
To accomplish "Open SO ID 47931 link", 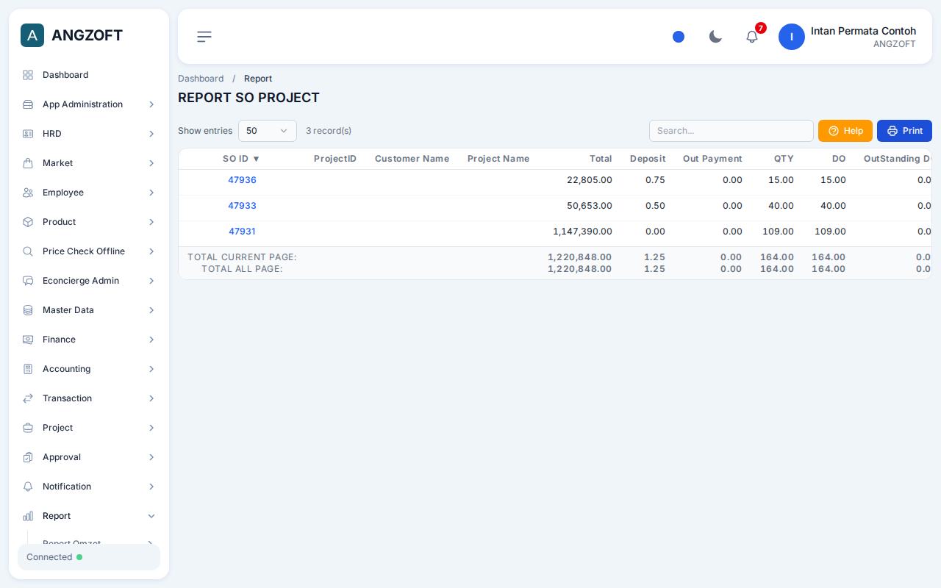I will [242, 232].
